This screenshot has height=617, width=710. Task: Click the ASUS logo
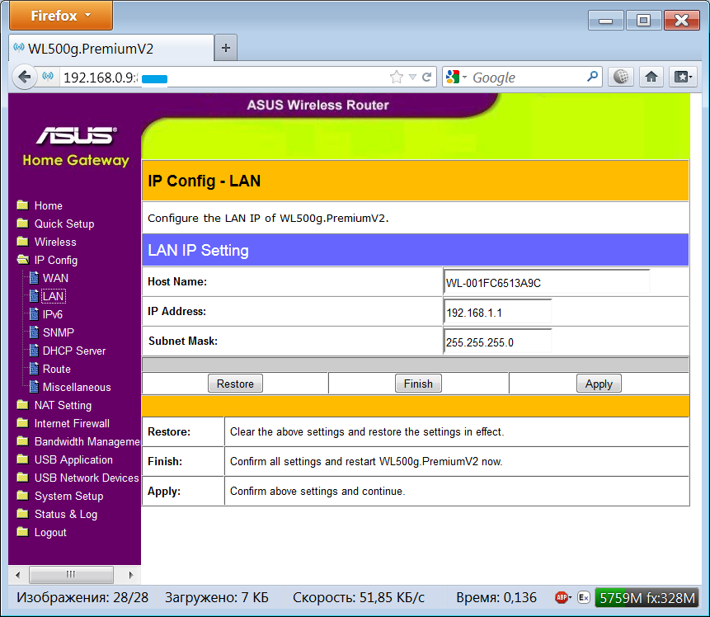click(x=76, y=135)
